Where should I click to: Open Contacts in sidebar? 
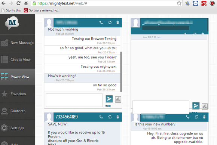point(18,111)
